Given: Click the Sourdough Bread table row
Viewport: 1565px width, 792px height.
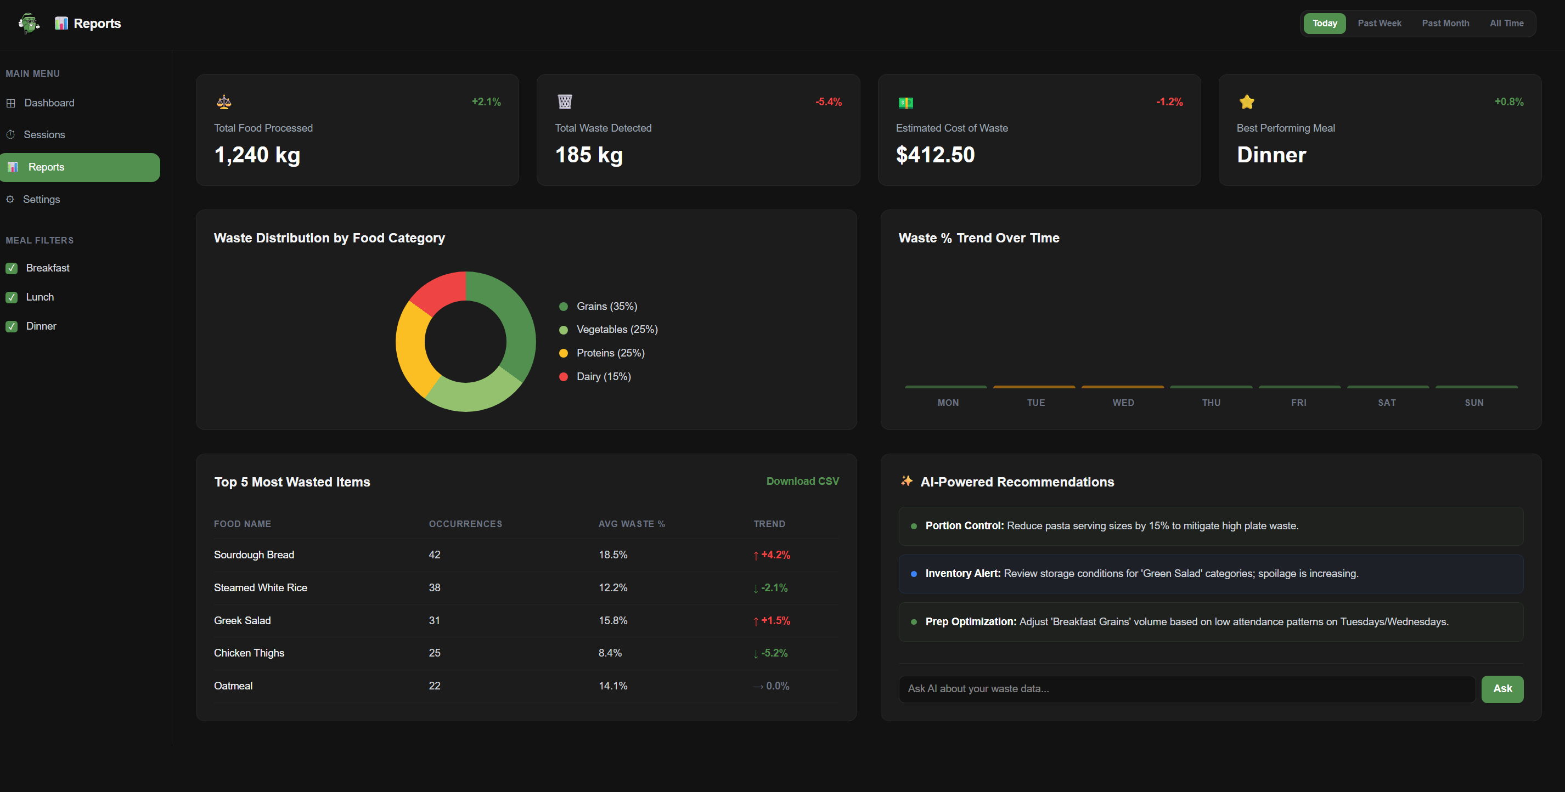Looking at the screenshot, I should pyautogui.click(x=526, y=555).
